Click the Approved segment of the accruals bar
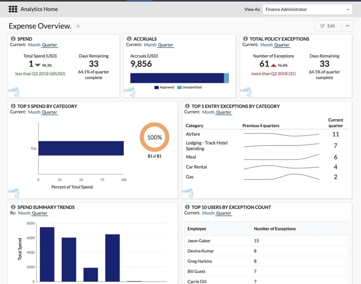 point(177,78)
